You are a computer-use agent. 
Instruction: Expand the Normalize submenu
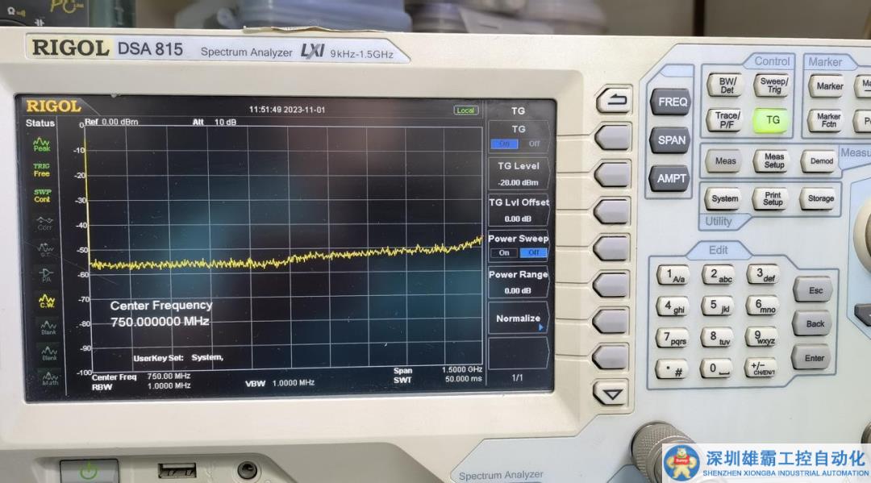click(x=518, y=319)
